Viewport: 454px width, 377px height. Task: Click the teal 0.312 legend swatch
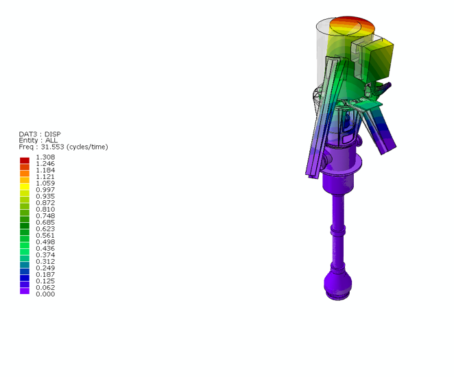25,258
